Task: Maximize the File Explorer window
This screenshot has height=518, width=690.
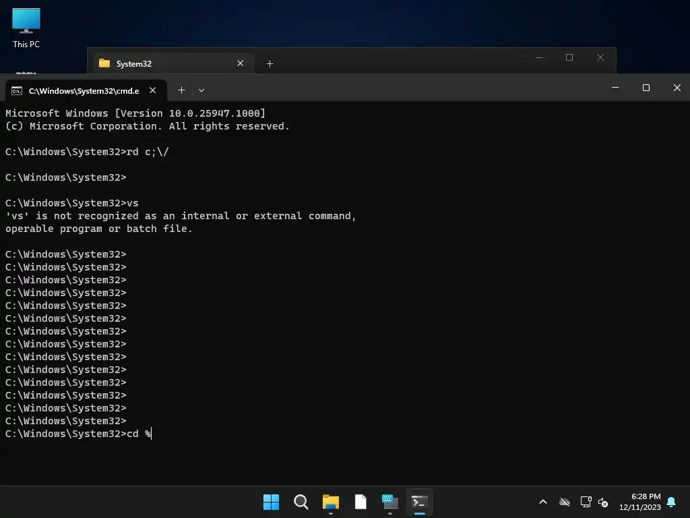Action: point(569,58)
